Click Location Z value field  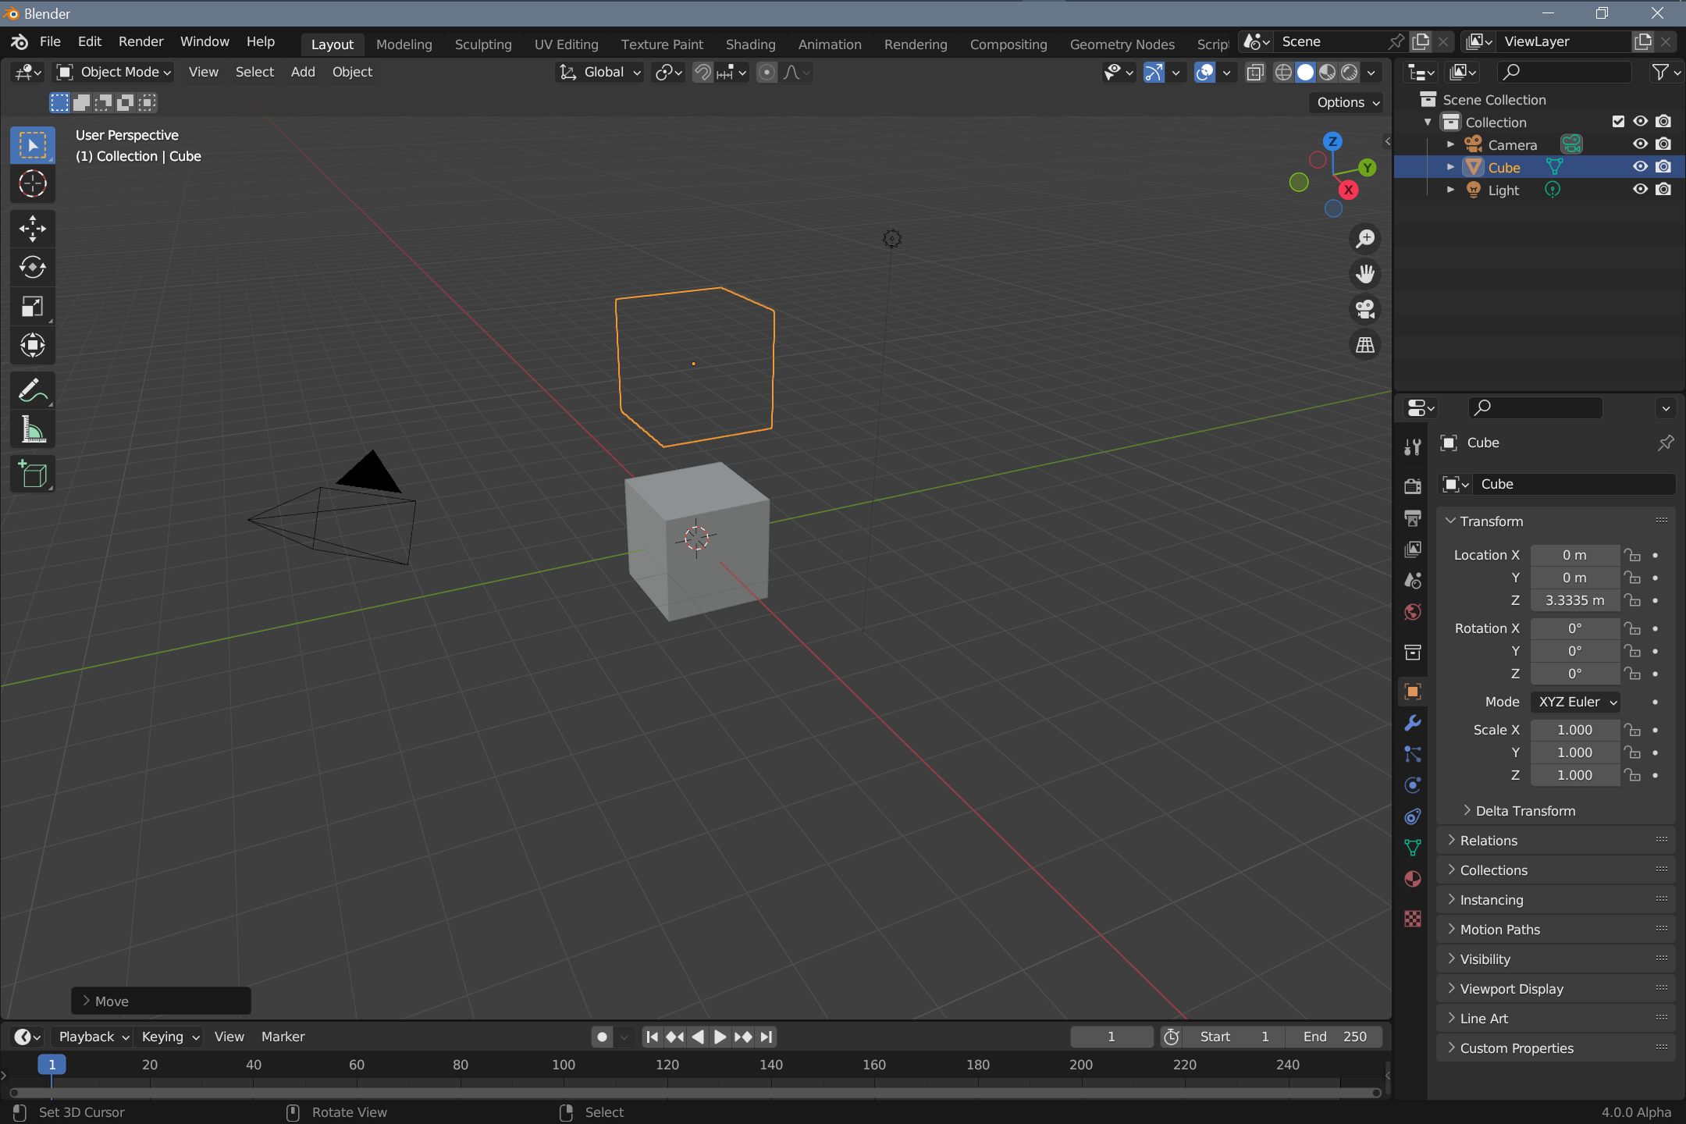[1575, 600]
